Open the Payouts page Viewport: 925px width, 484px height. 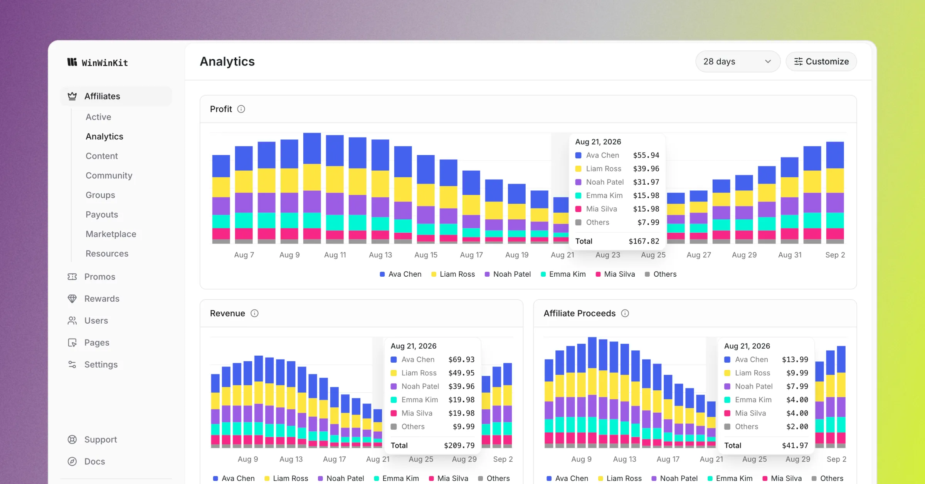pyautogui.click(x=102, y=215)
